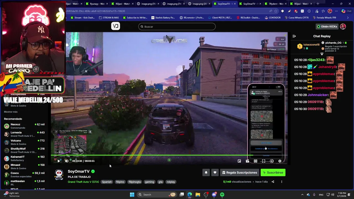354x199 pixels.
Task: Share the video via share icon
Action: (273, 182)
